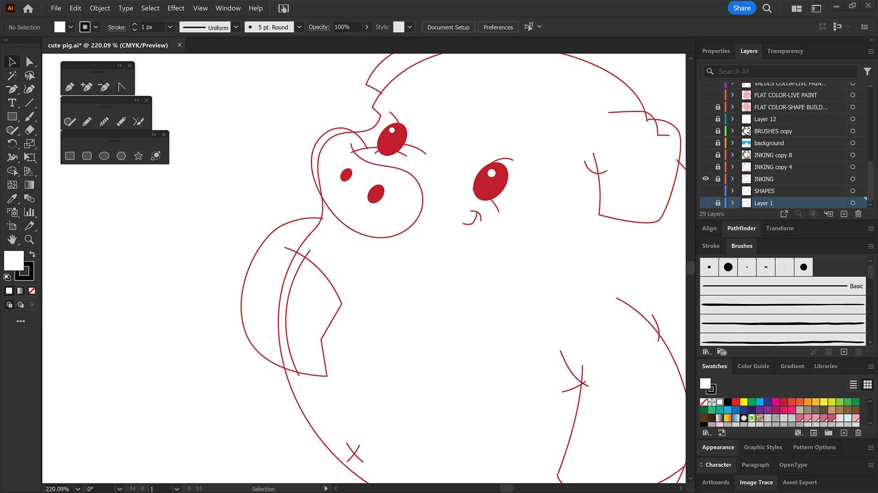Select the Zoom tool
The width and height of the screenshot is (878, 493).
click(x=29, y=239)
